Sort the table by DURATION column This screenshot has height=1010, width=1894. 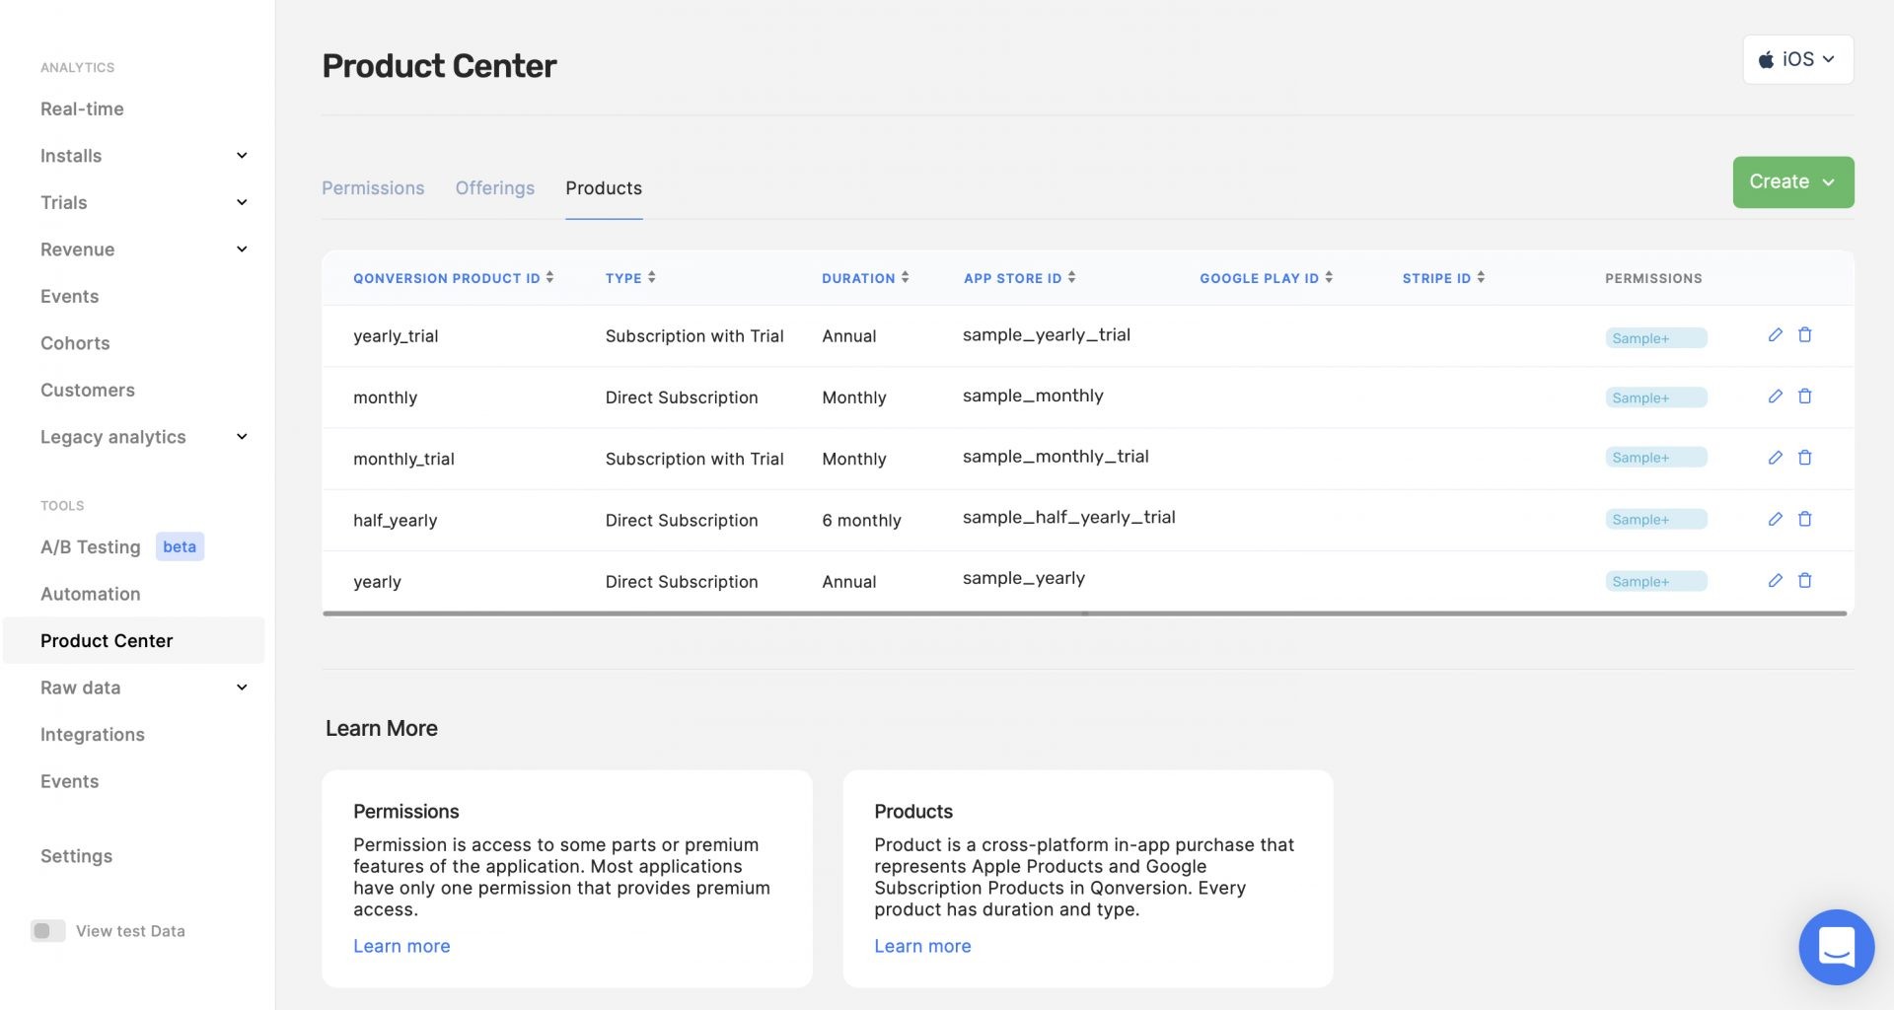(x=907, y=277)
